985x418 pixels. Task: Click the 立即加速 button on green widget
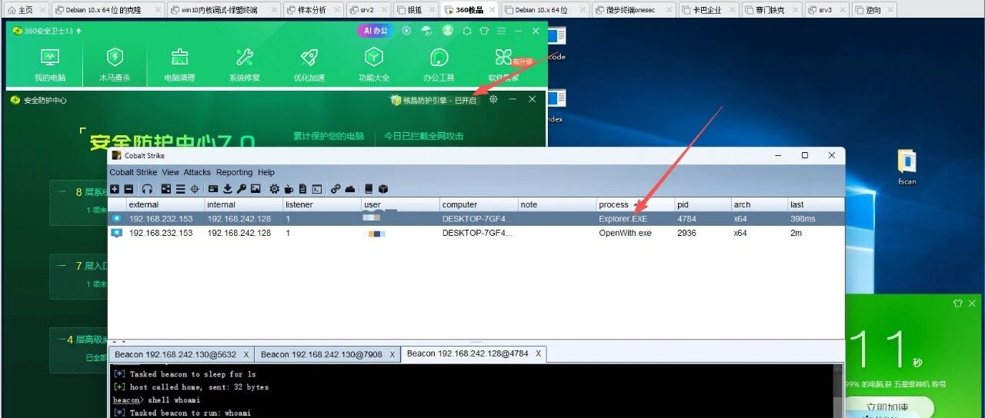[889, 406]
